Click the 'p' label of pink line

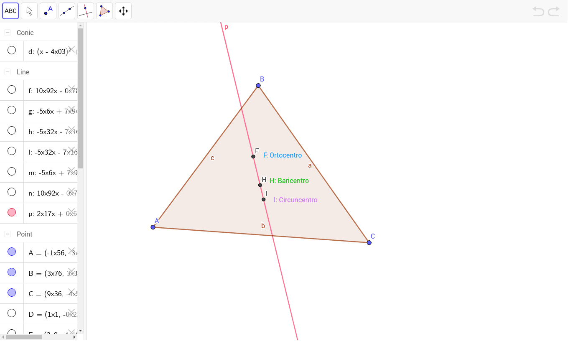226,27
